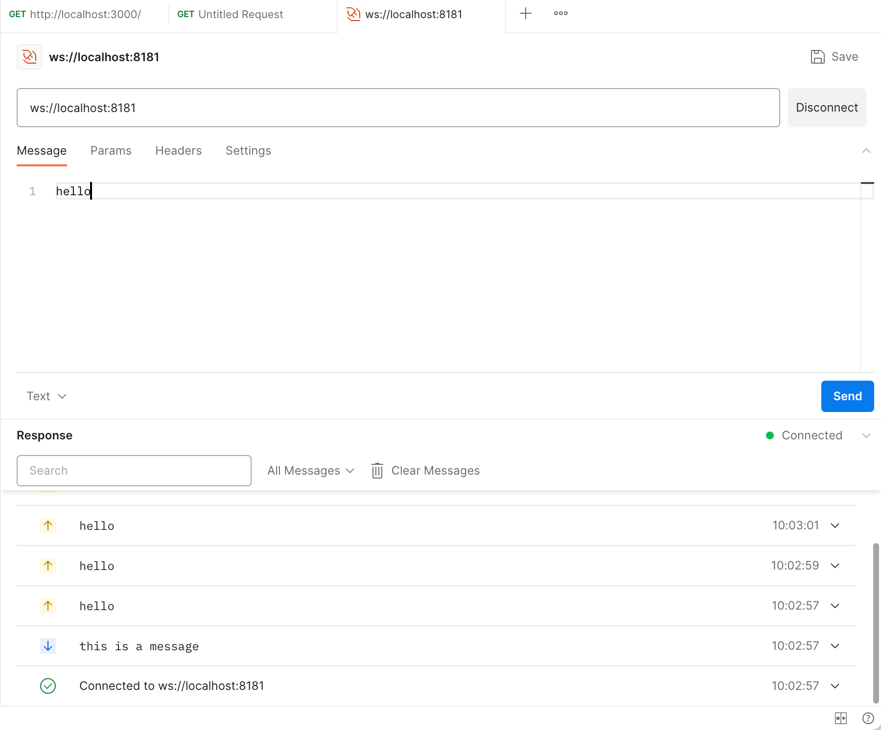The height and width of the screenshot is (730, 881).
Task: Click the Save floppy disk icon
Action: [x=817, y=57]
